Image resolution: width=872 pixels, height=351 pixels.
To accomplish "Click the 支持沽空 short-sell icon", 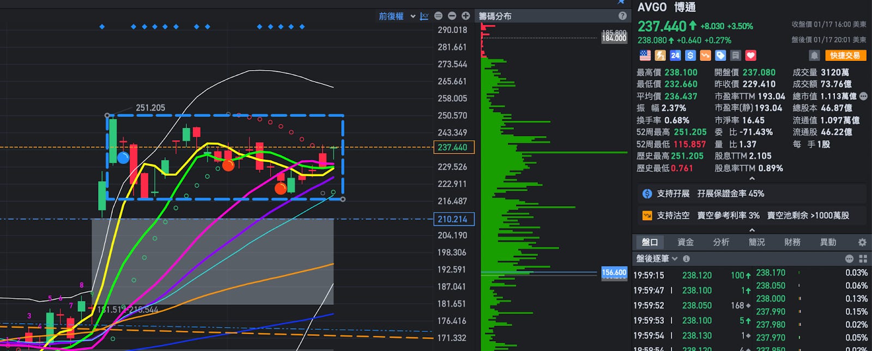I will 647,215.
